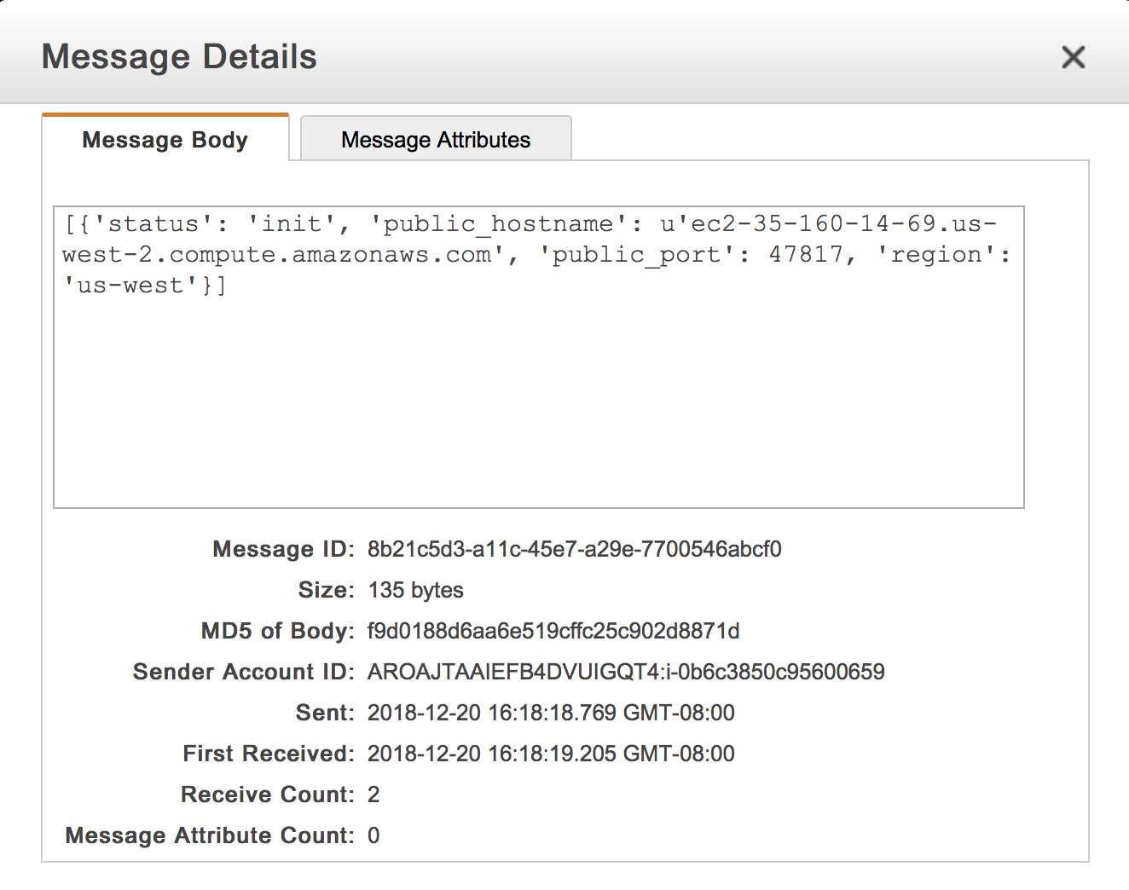Click the public_port number 47817 in body
The width and height of the screenshot is (1129, 890).
pyautogui.click(x=806, y=254)
